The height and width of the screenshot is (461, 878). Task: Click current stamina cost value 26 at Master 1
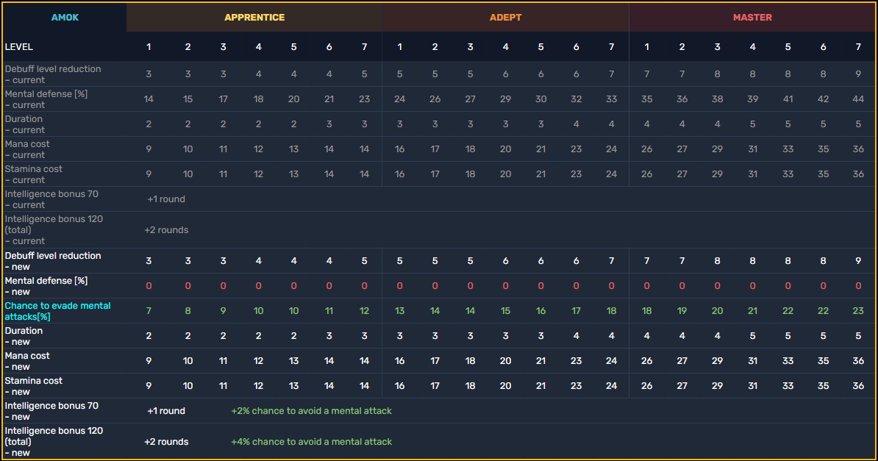646,174
